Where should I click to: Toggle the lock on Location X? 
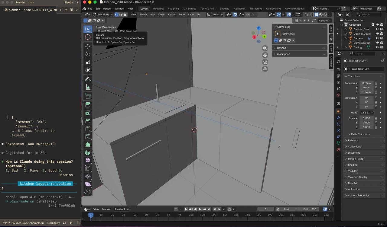click(x=376, y=83)
